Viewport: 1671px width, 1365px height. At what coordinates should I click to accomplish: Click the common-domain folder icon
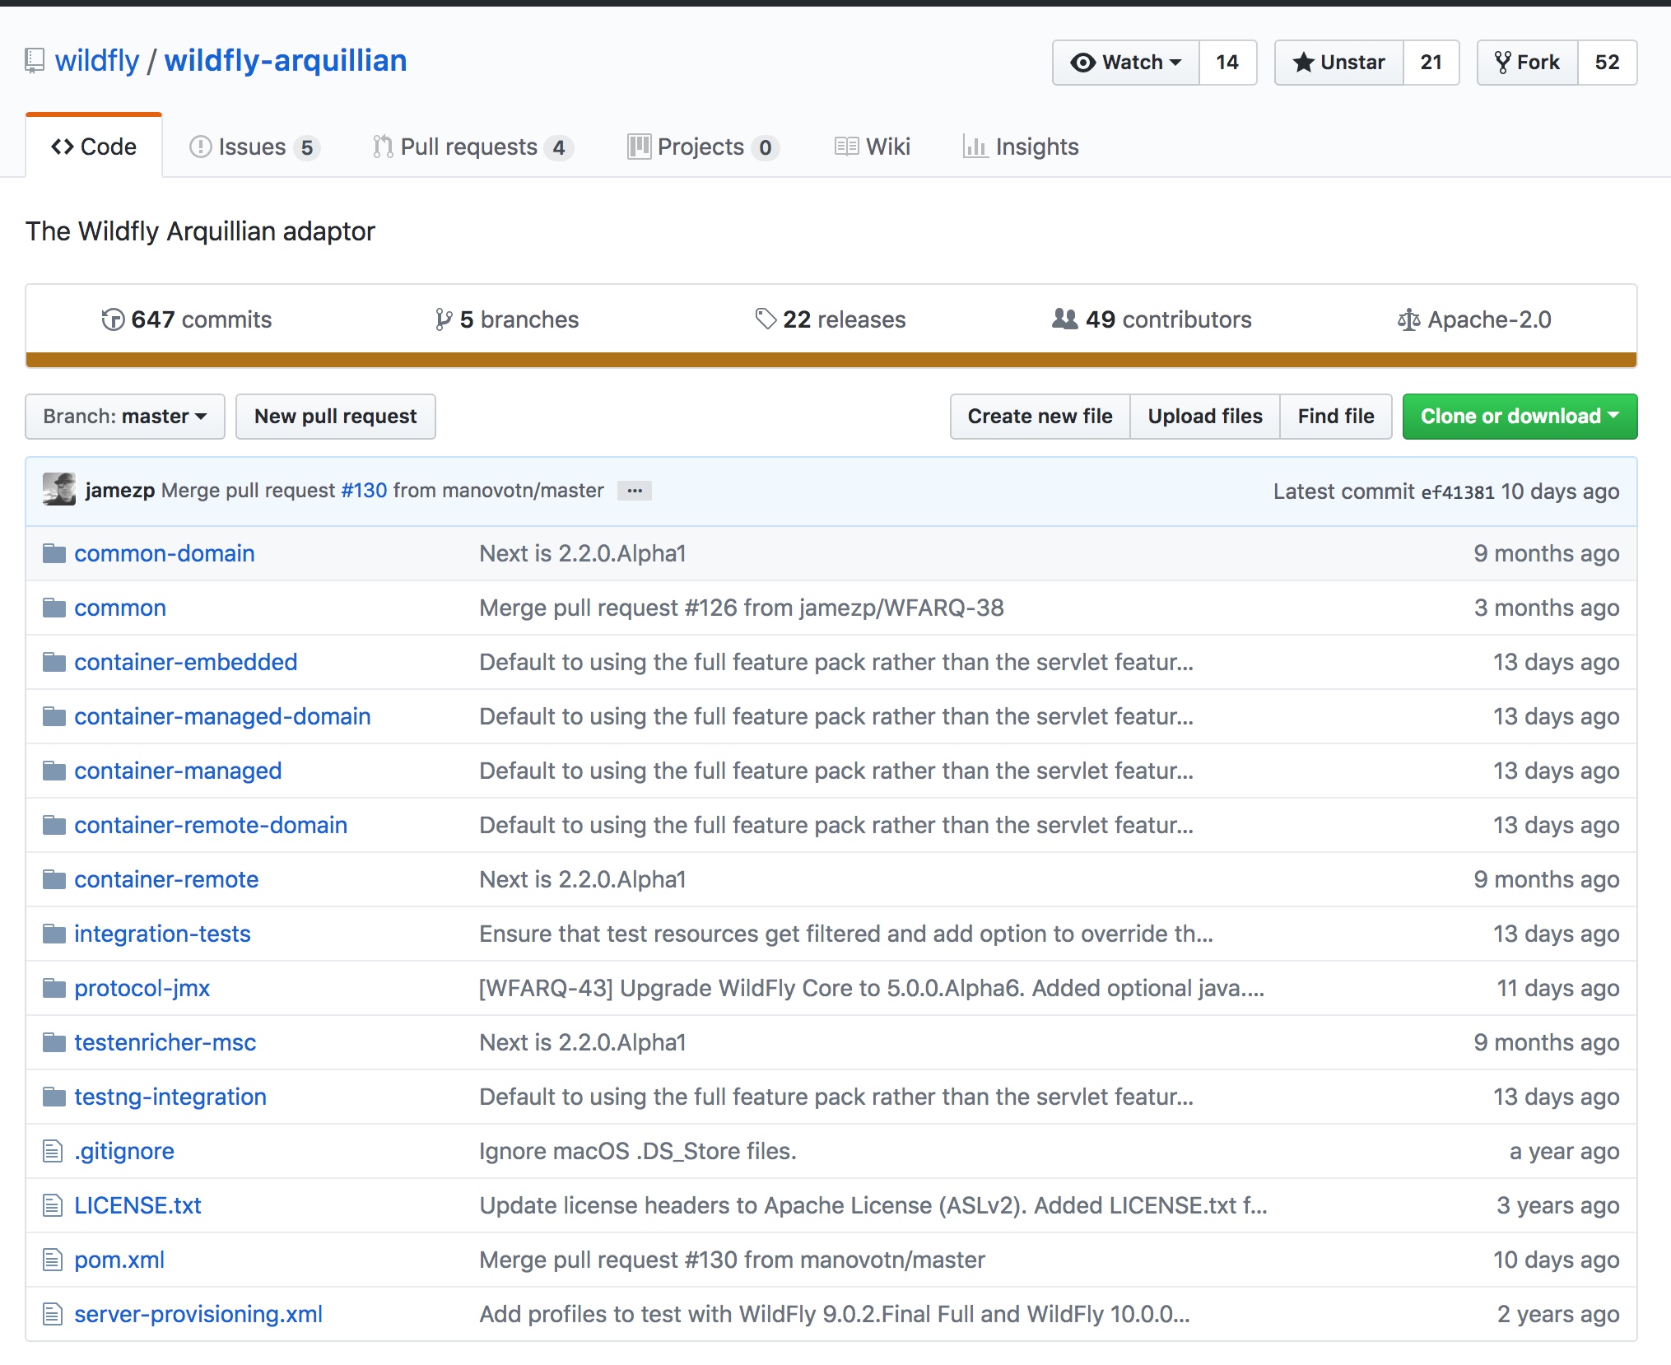click(54, 553)
